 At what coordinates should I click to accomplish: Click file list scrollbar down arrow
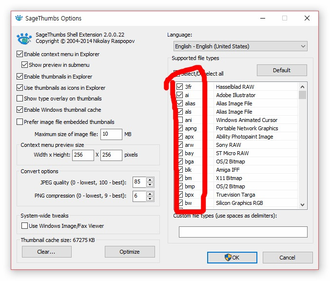click(x=302, y=204)
